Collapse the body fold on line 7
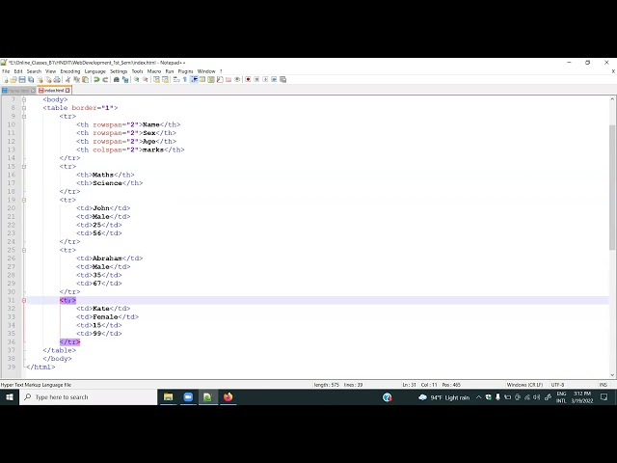This screenshot has width=617, height=463. tap(24, 99)
